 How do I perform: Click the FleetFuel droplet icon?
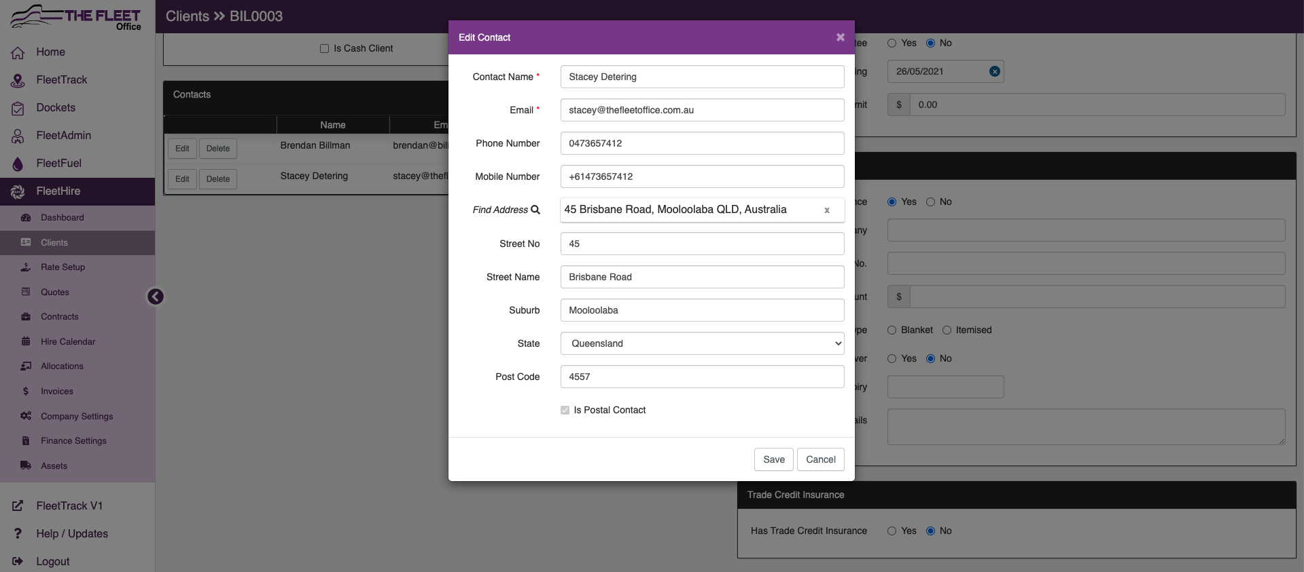tap(18, 164)
